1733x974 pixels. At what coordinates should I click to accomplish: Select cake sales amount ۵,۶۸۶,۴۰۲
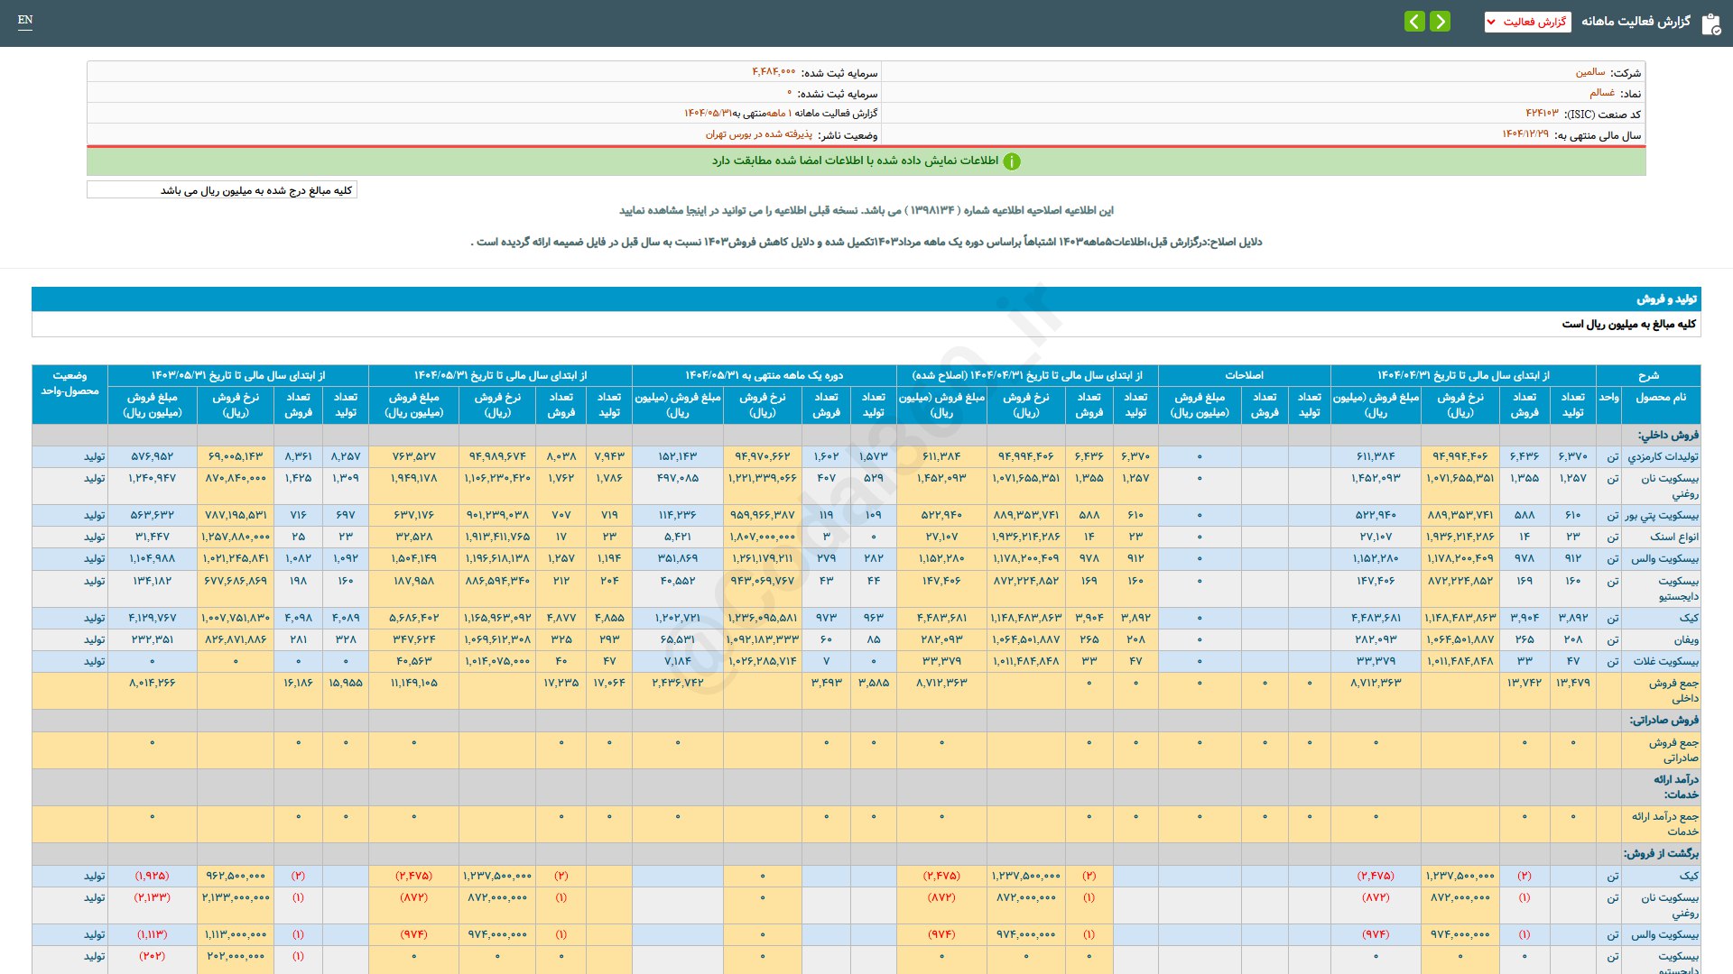(414, 619)
